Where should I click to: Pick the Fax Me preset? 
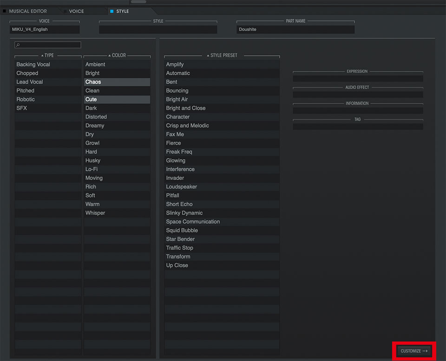[x=222, y=135]
